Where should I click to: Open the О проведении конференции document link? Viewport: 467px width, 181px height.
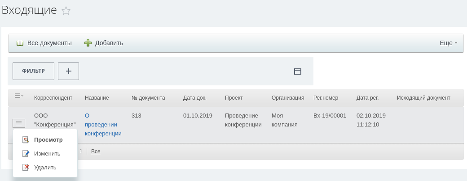tap(103, 124)
